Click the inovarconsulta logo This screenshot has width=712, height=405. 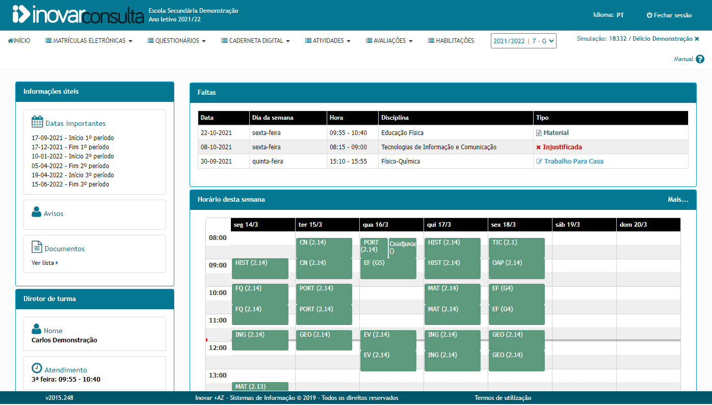click(74, 15)
